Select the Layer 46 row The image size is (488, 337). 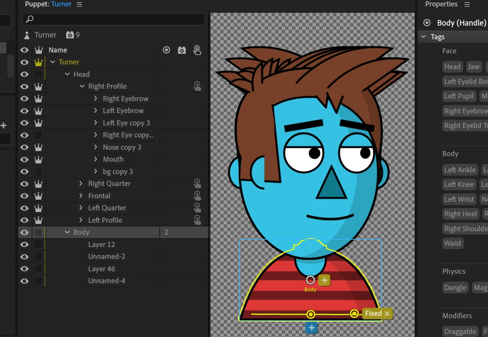pos(113,269)
